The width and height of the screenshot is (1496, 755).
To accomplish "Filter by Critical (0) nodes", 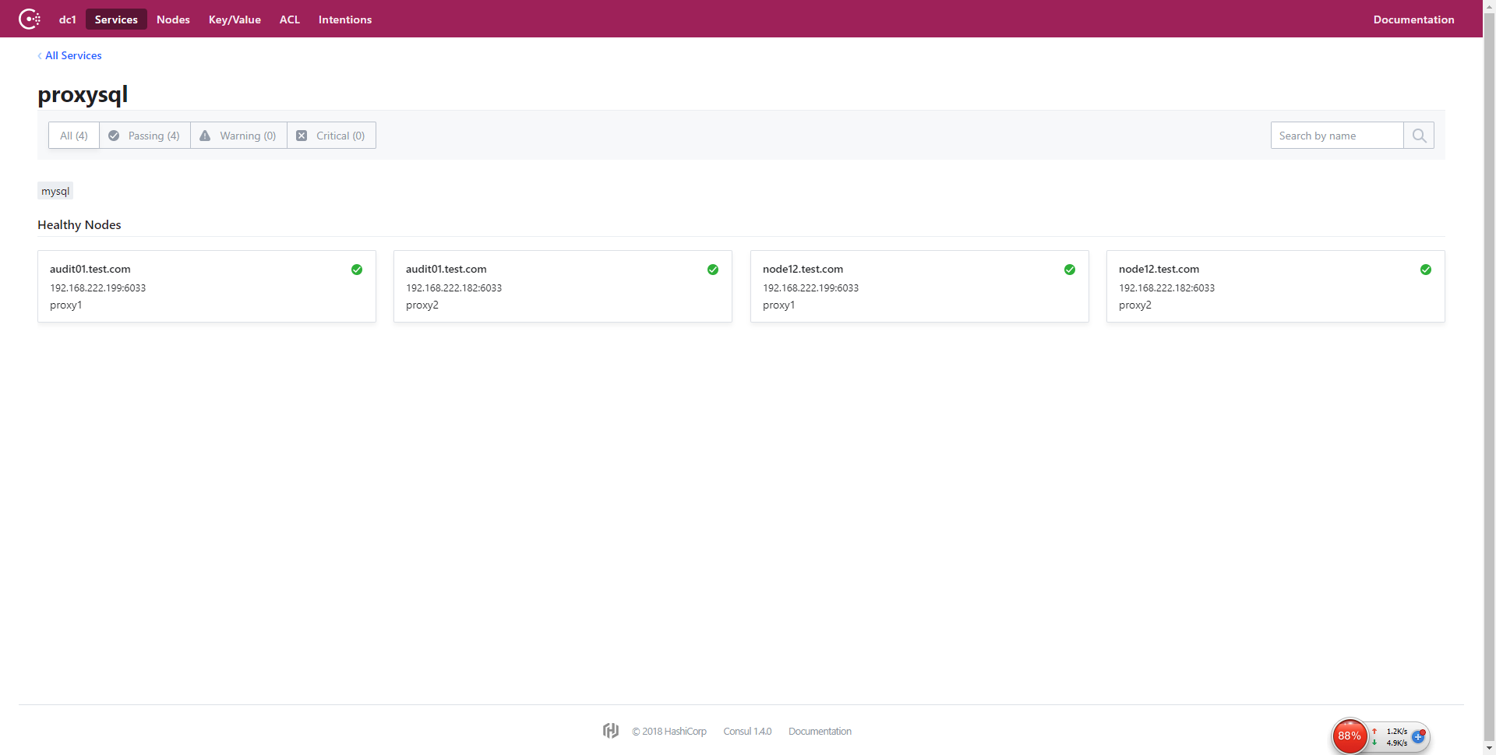I will click(x=332, y=136).
